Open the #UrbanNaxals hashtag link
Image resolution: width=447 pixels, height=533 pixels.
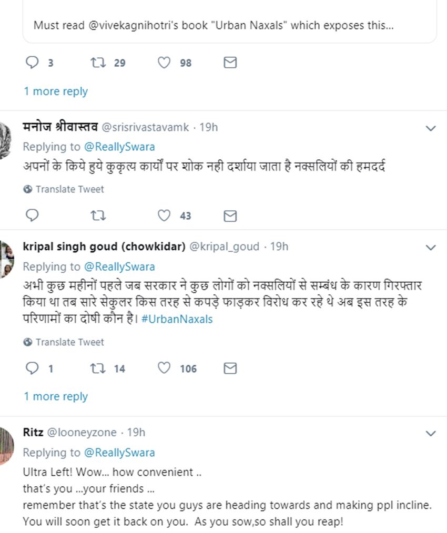point(177,319)
